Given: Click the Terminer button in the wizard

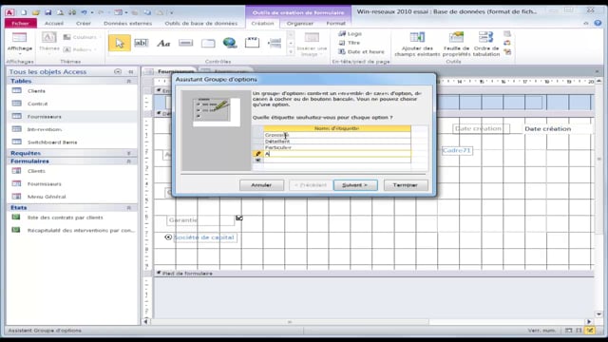Looking at the screenshot, I should coord(406,185).
